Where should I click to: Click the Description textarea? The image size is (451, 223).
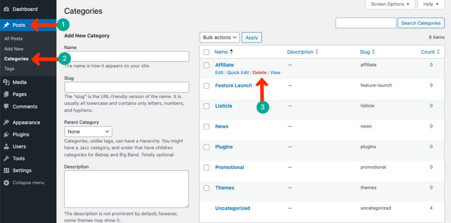[126, 189]
